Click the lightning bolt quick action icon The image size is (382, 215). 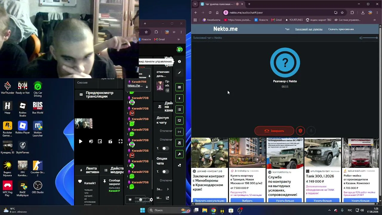click(x=179, y=98)
